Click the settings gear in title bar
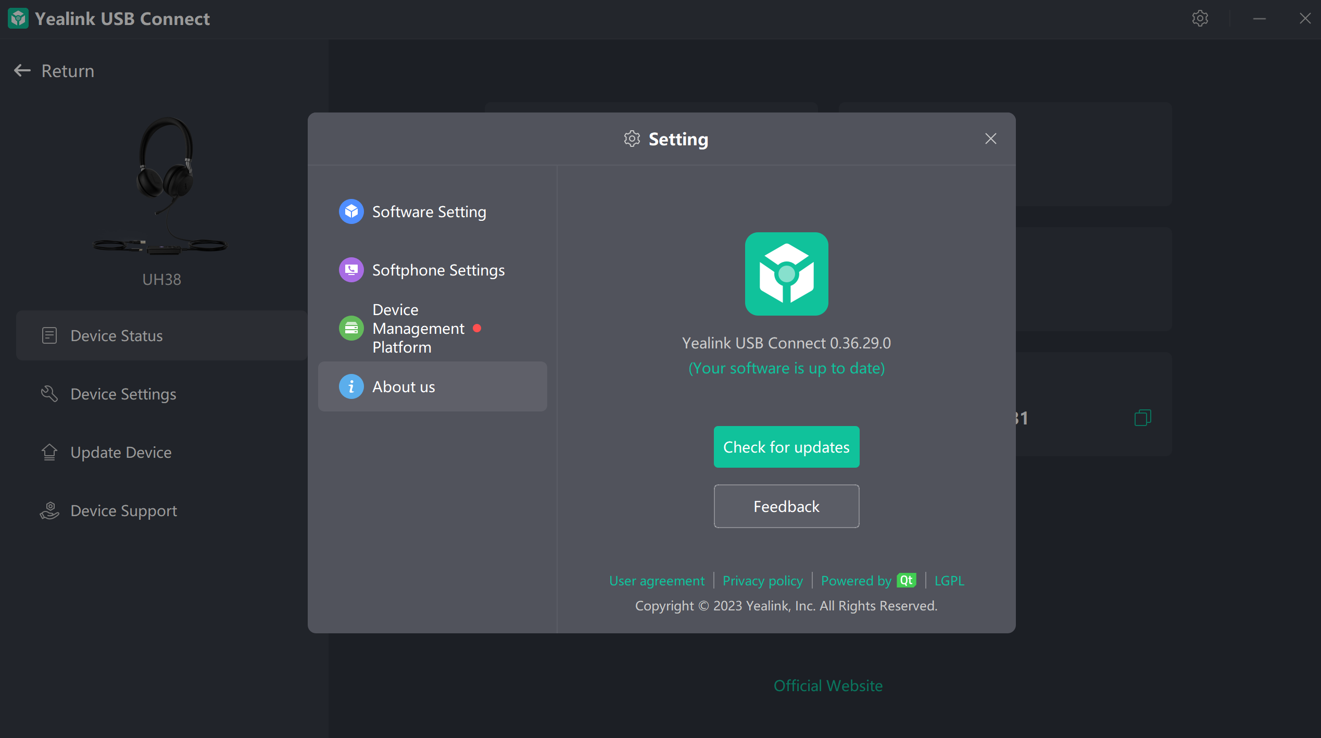Viewport: 1321px width, 738px height. pos(1200,19)
